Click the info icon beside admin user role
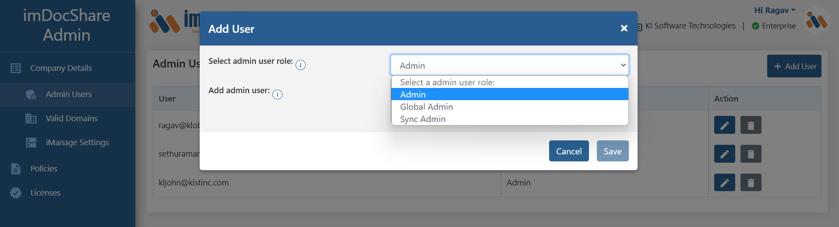The image size is (839, 227). coord(300,65)
